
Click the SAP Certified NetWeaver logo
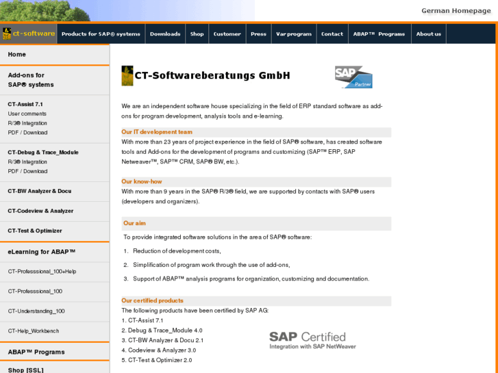pyautogui.click(x=312, y=340)
